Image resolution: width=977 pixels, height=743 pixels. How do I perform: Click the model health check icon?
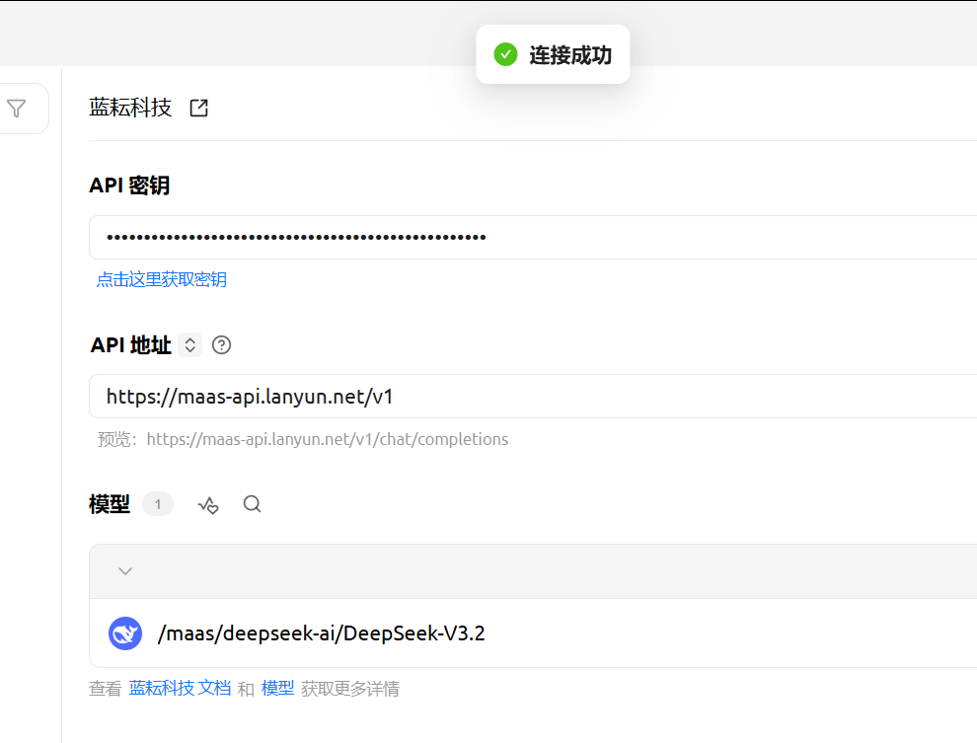click(208, 504)
